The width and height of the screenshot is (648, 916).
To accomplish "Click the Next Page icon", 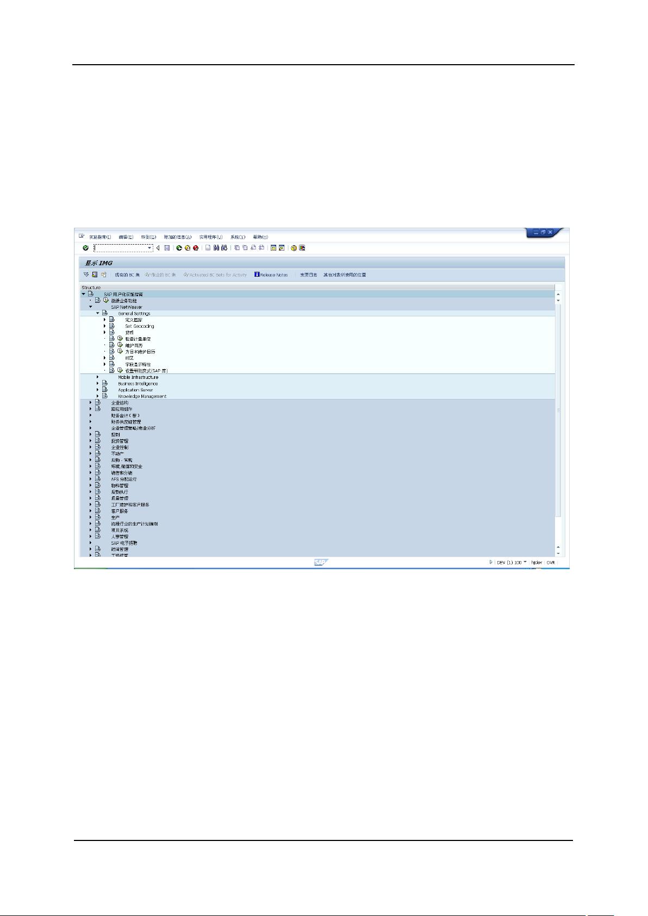I will (x=253, y=248).
